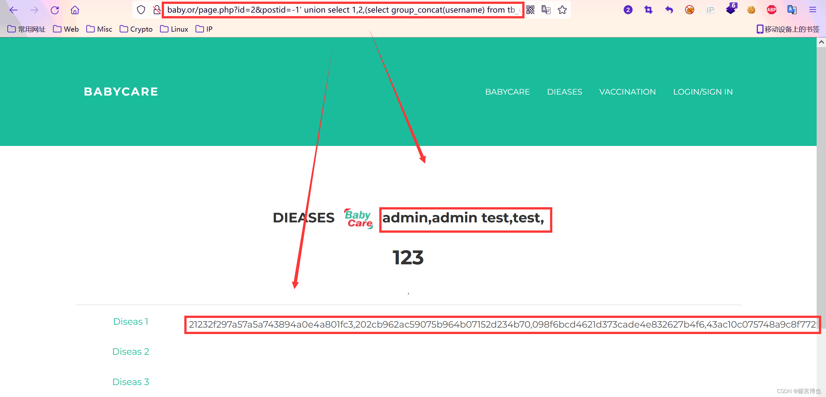Focus the URL address bar
This screenshot has height=397, width=826.
[x=342, y=10]
